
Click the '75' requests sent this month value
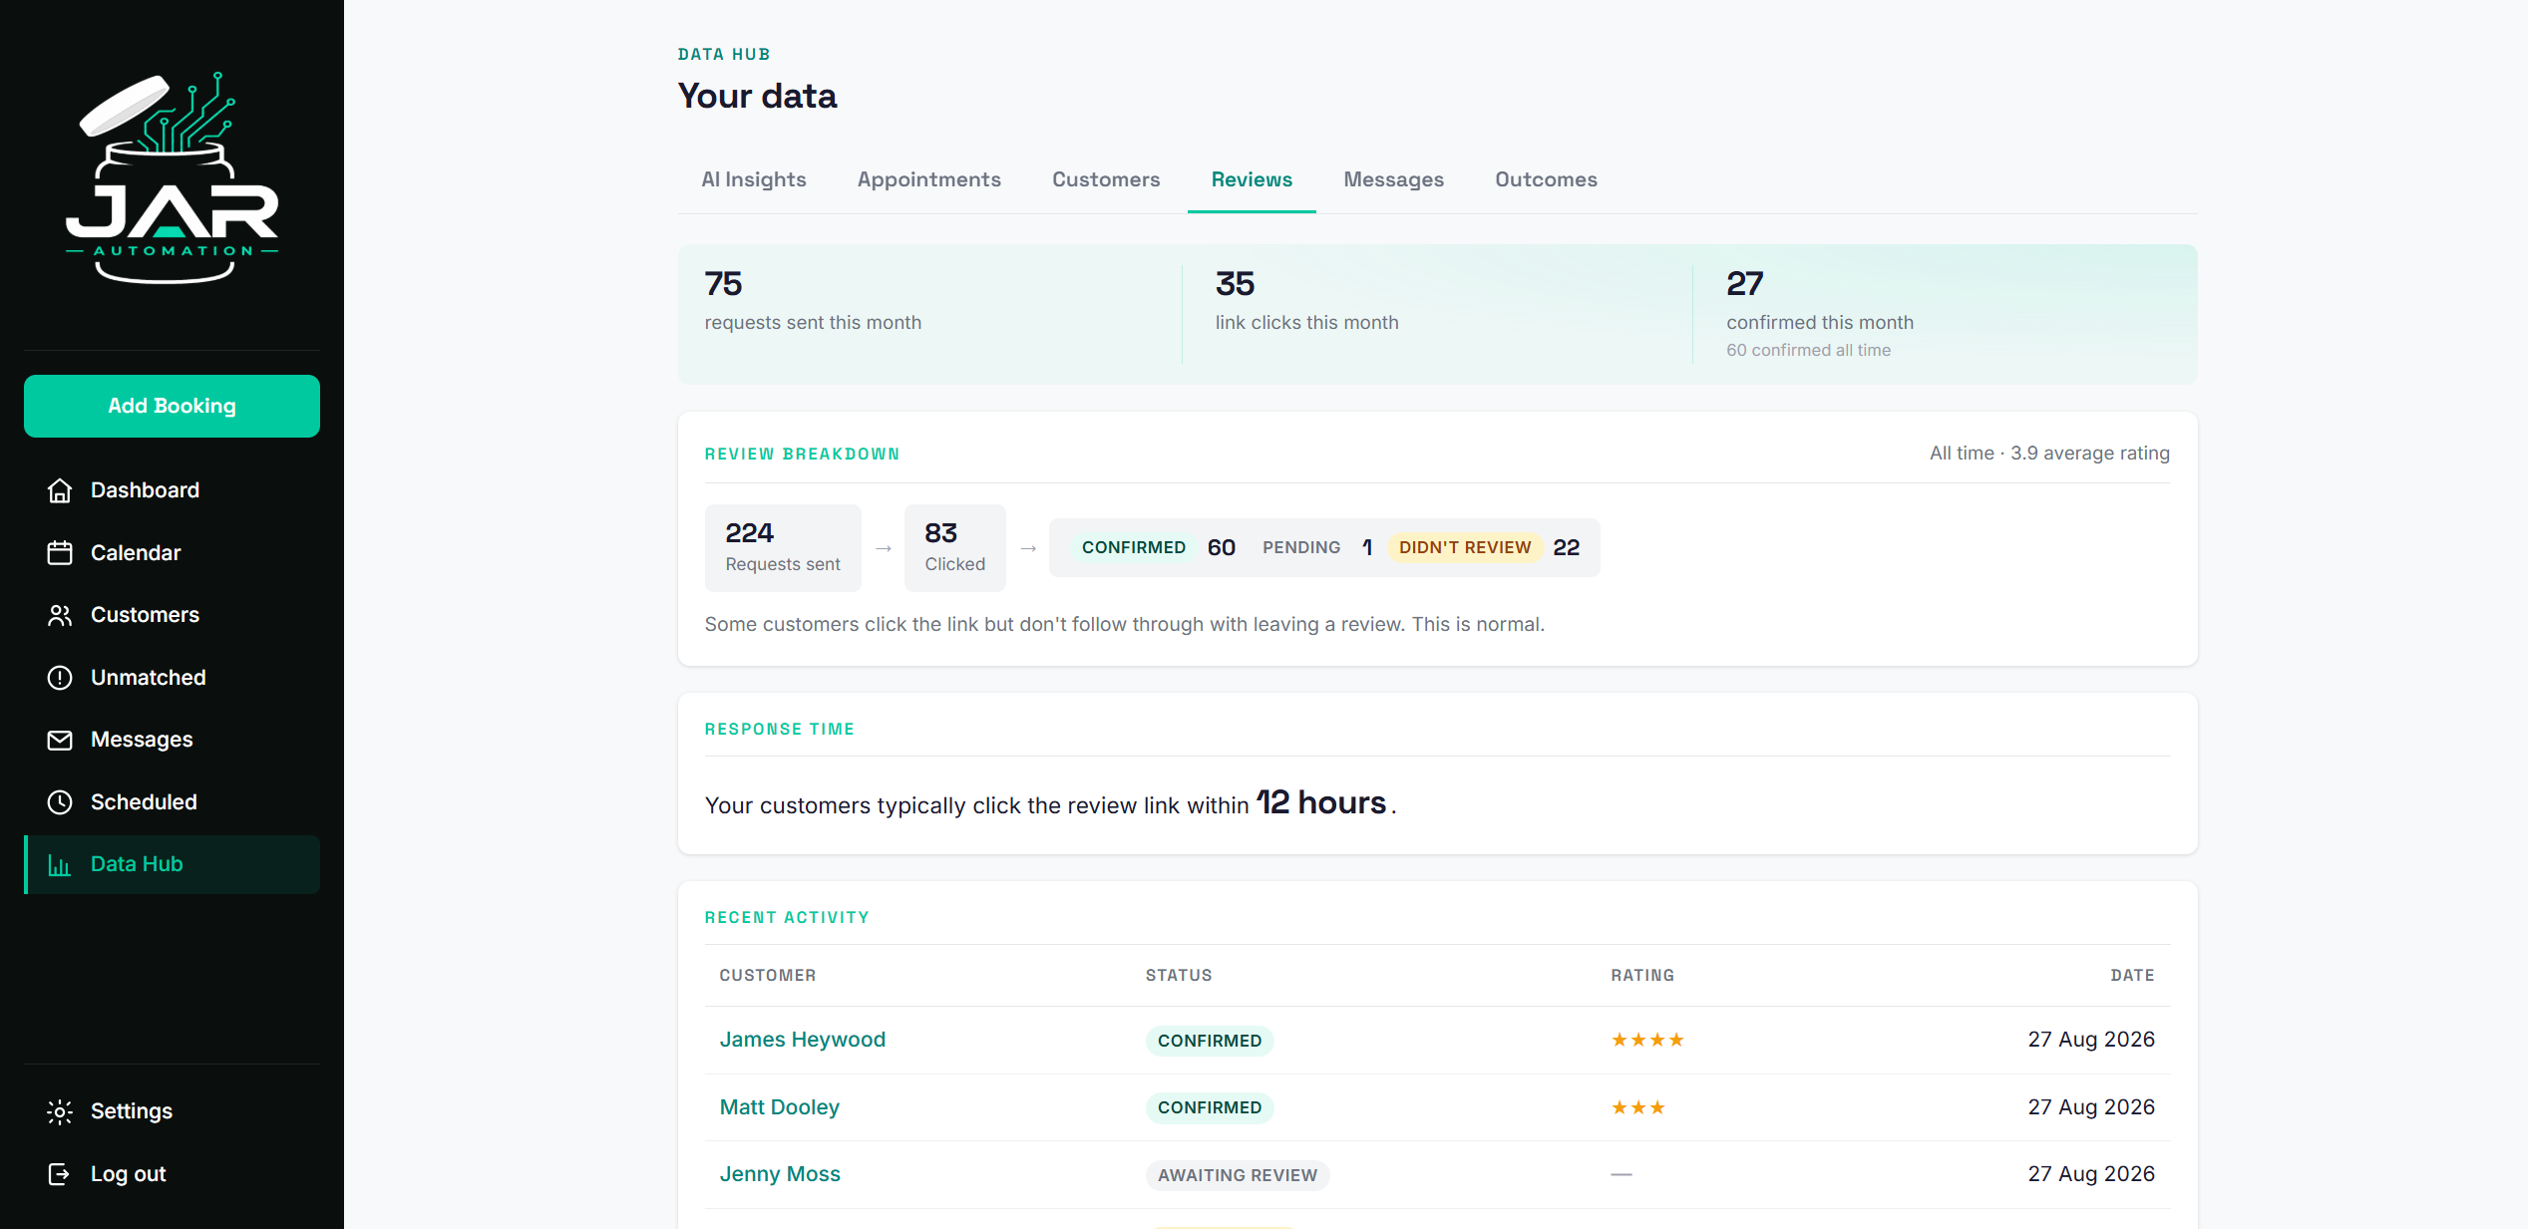point(724,284)
